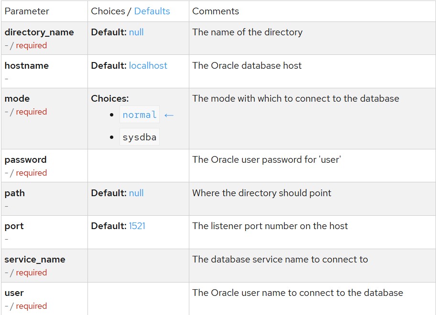Click the 'Defaults' header link text

coord(152,11)
